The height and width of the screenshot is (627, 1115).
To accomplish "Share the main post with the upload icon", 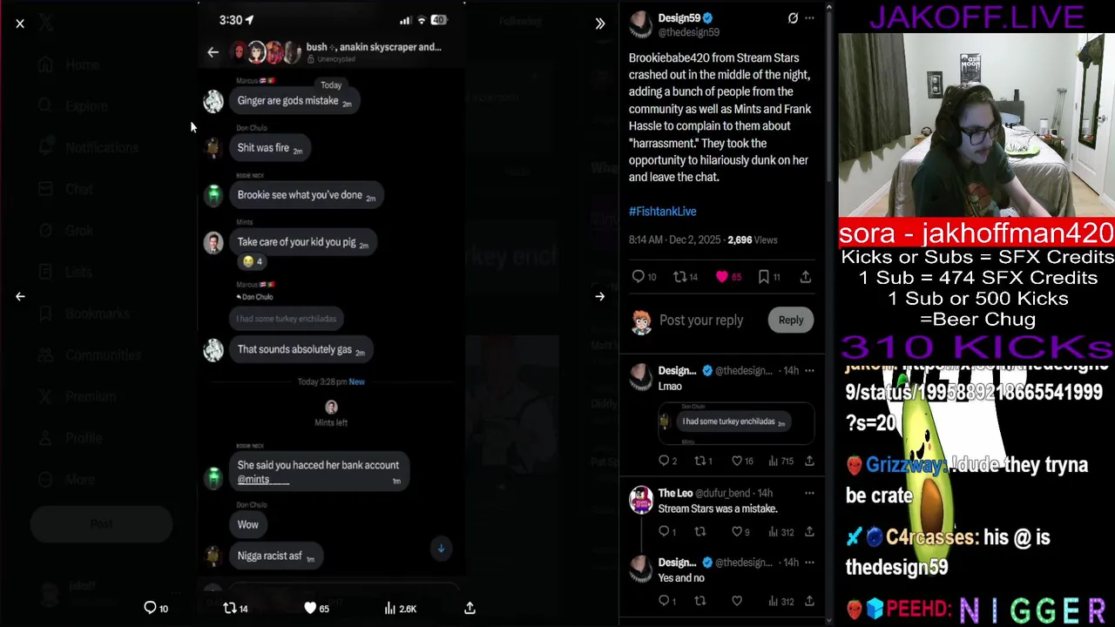I will 806,277.
